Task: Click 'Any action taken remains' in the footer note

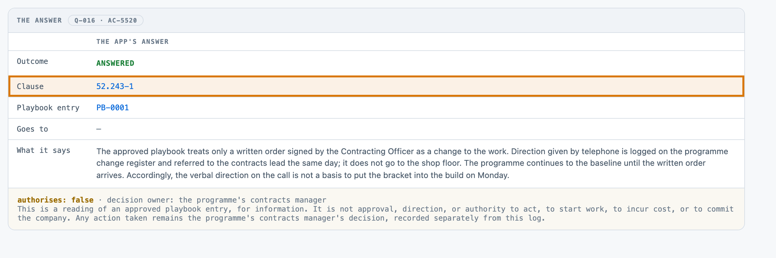Action: tap(130, 218)
